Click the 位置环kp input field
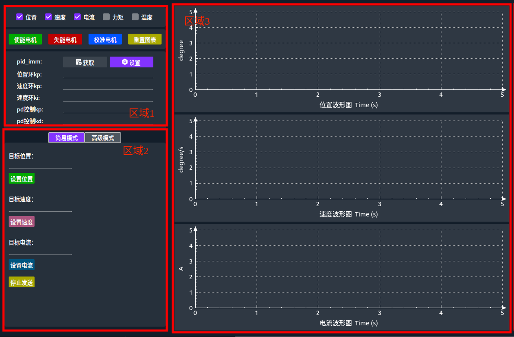 point(108,74)
